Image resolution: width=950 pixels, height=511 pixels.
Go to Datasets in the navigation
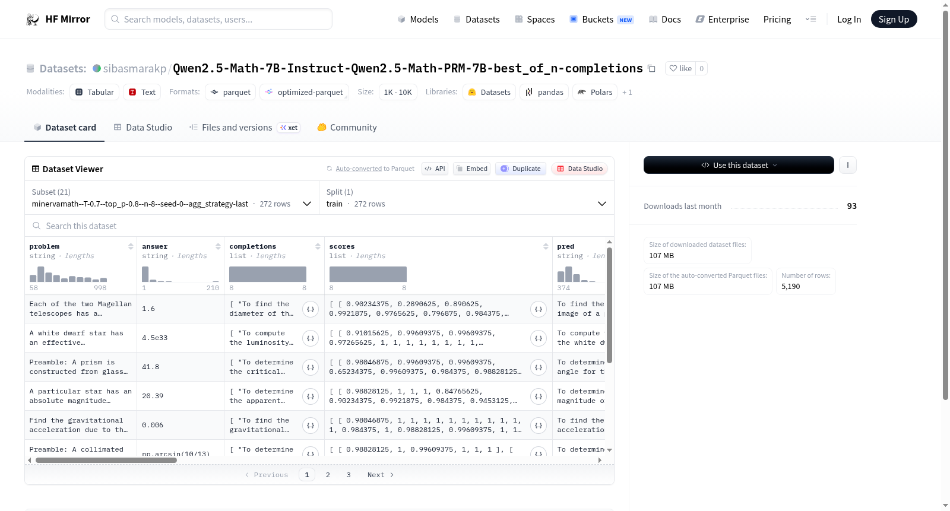pos(477,20)
